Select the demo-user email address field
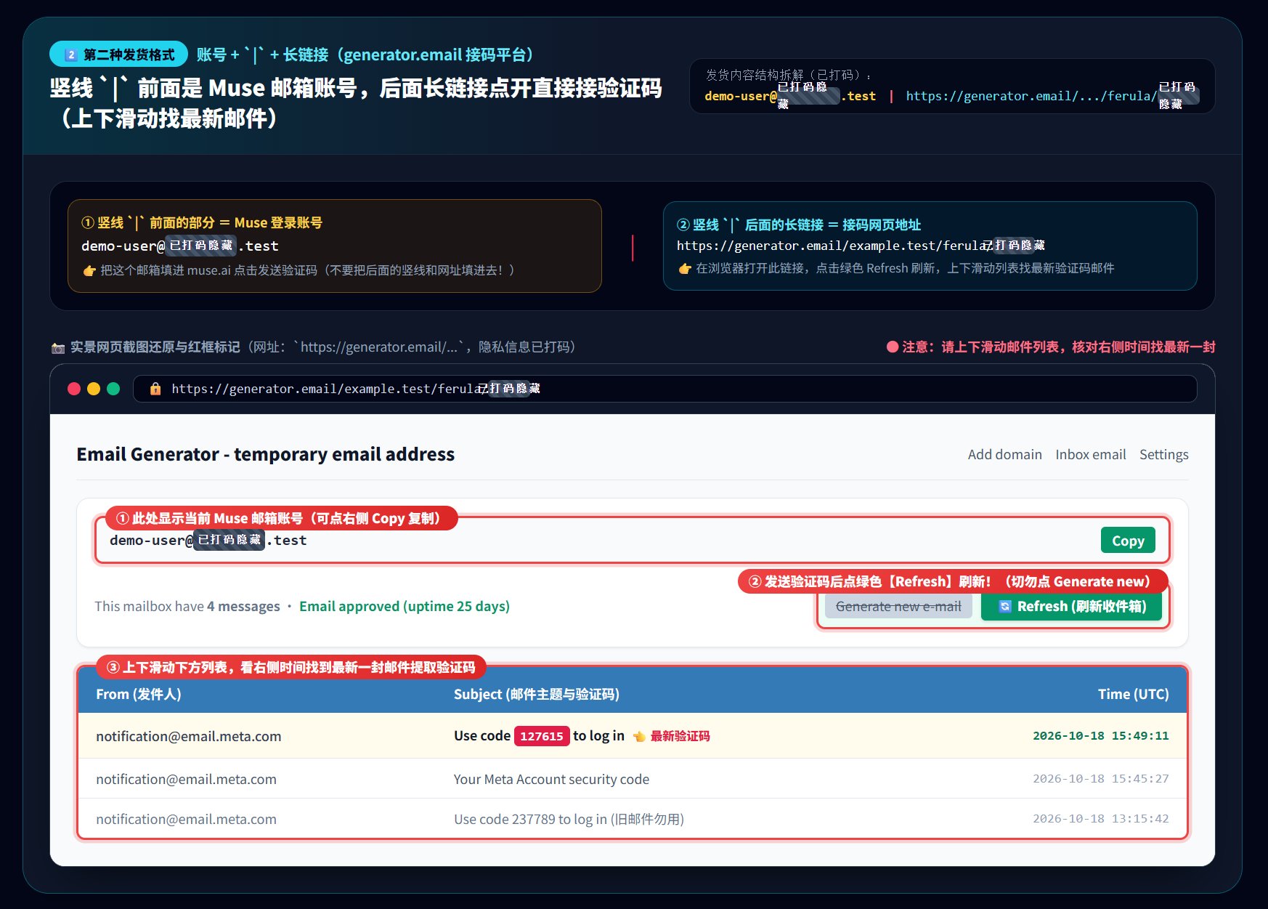Screen dimensions: 1268x909 [632, 540]
